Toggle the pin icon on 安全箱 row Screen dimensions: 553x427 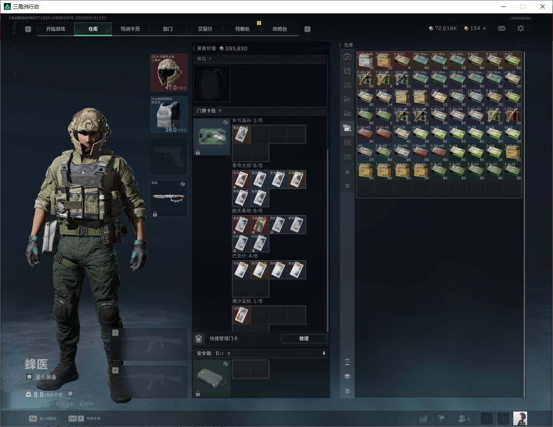(x=324, y=353)
